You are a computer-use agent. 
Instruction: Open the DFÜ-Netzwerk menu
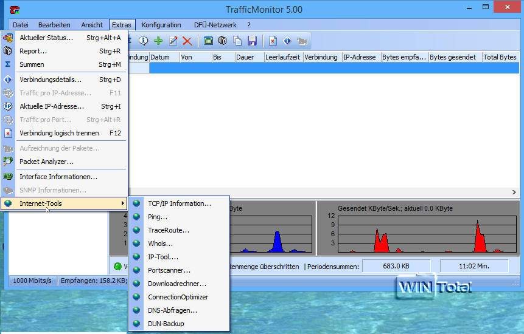[x=215, y=25]
